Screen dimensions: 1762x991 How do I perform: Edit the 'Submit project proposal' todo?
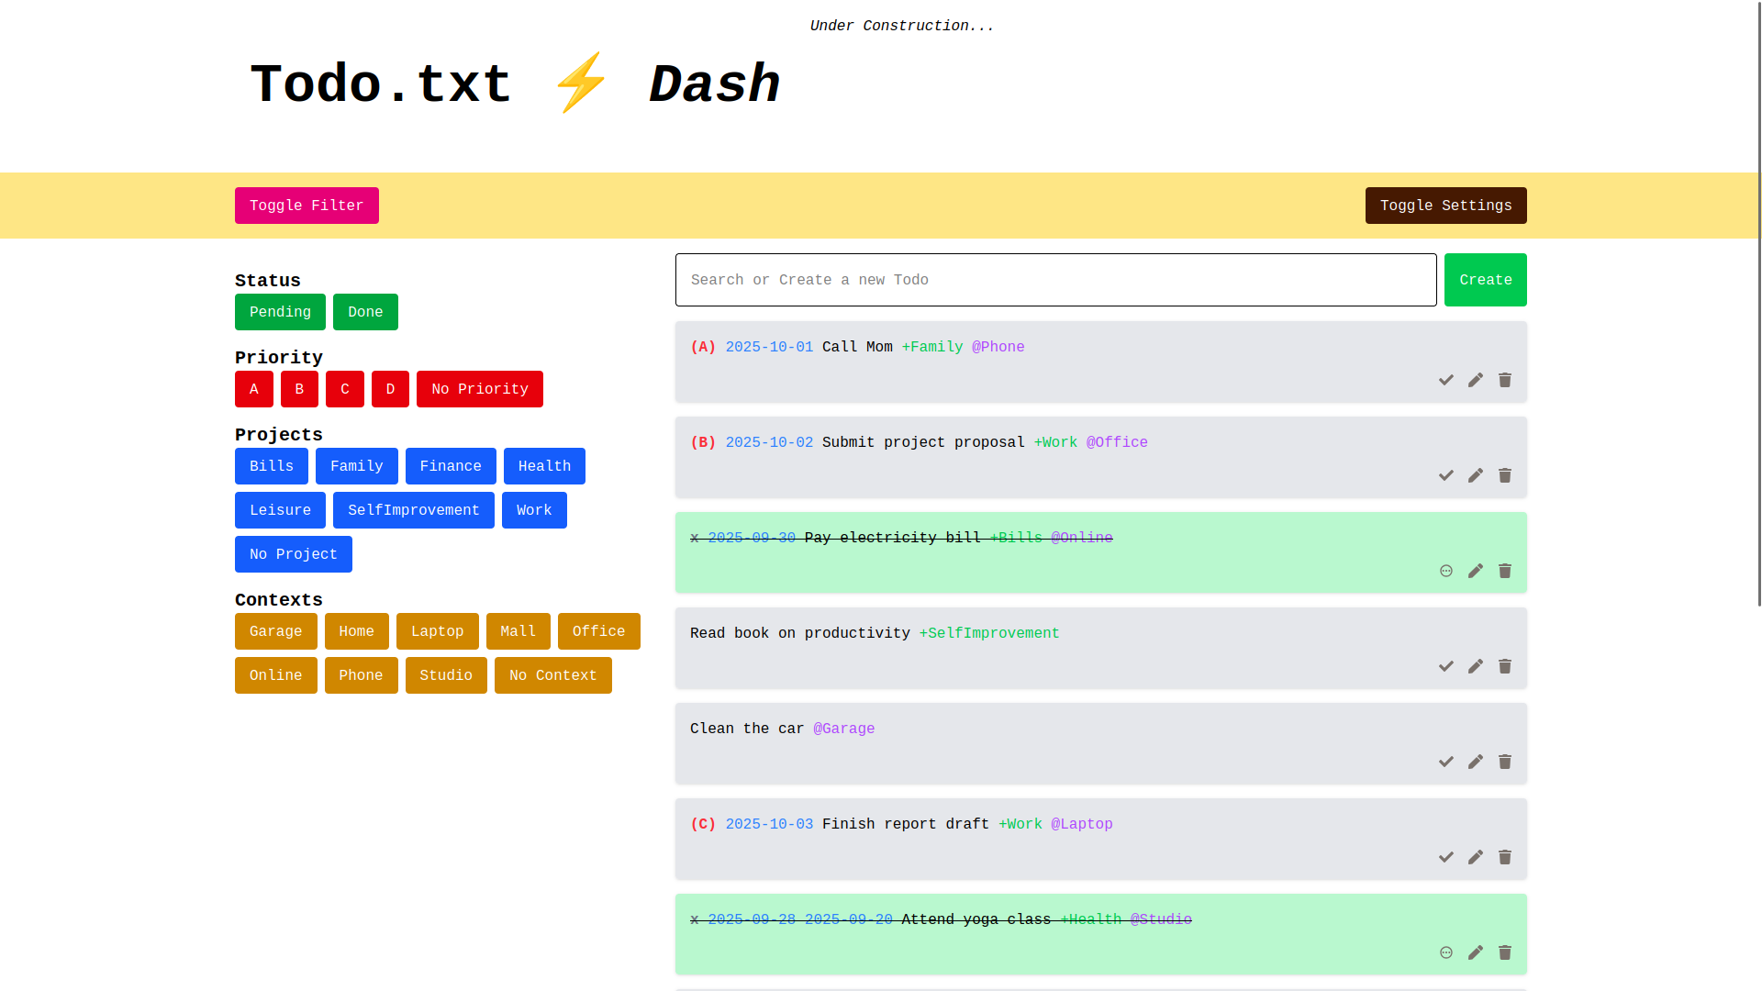(x=1476, y=475)
